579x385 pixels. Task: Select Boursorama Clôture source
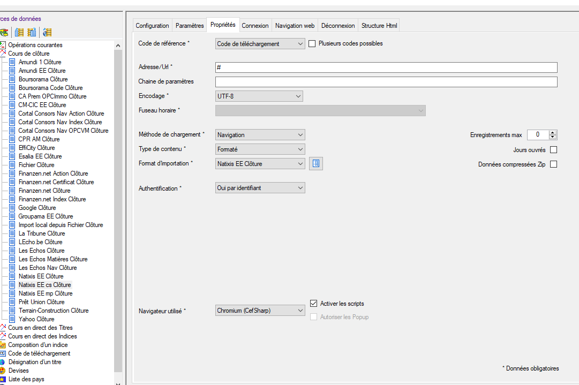click(43, 79)
